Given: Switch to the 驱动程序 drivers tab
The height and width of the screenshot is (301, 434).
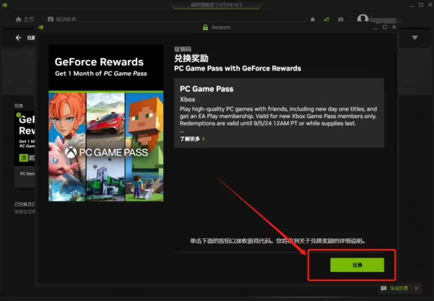Looking at the screenshot, I should (61, 19).
